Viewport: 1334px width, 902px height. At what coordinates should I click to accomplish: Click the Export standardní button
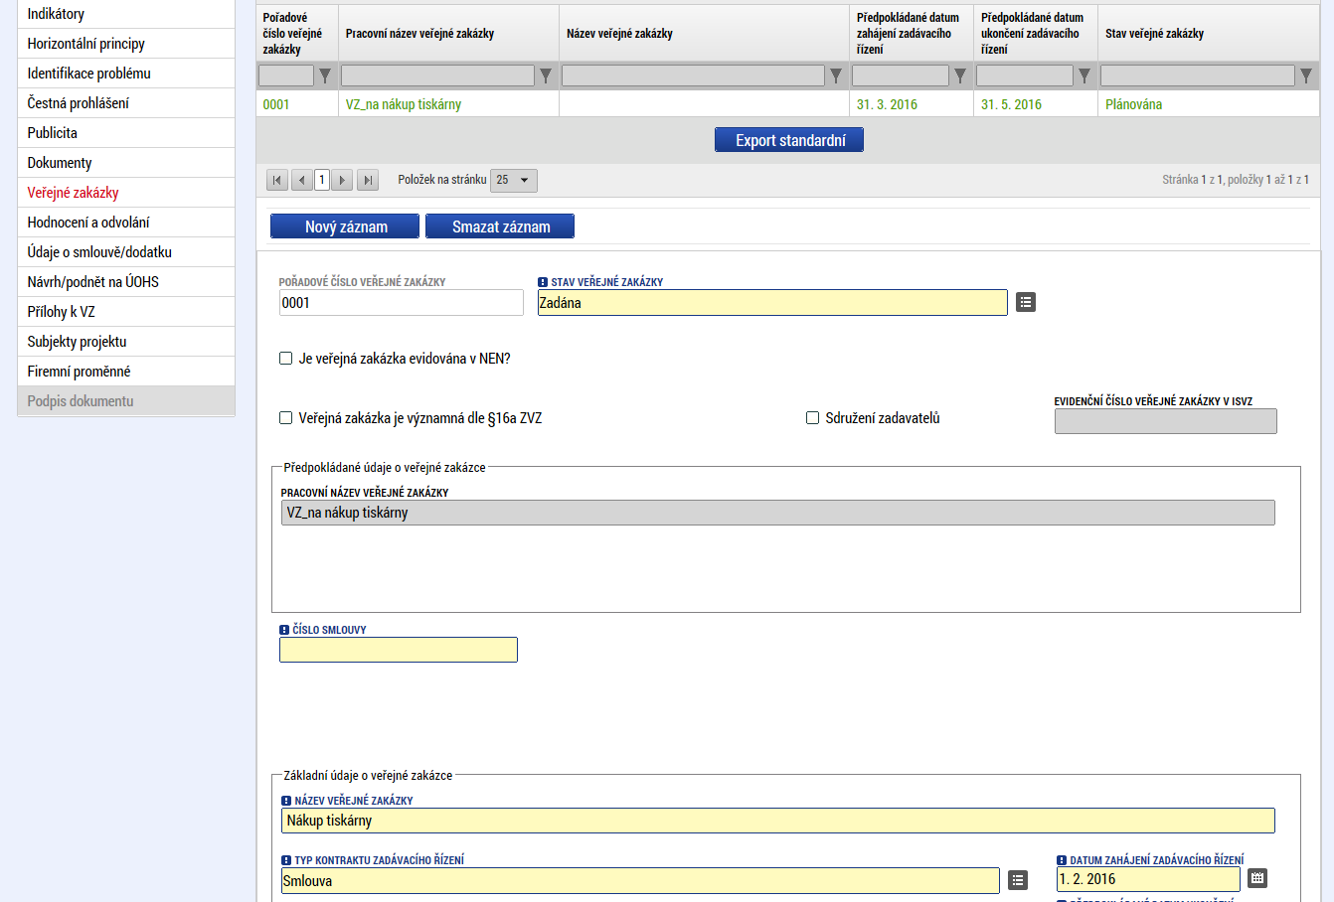[789, 140]
